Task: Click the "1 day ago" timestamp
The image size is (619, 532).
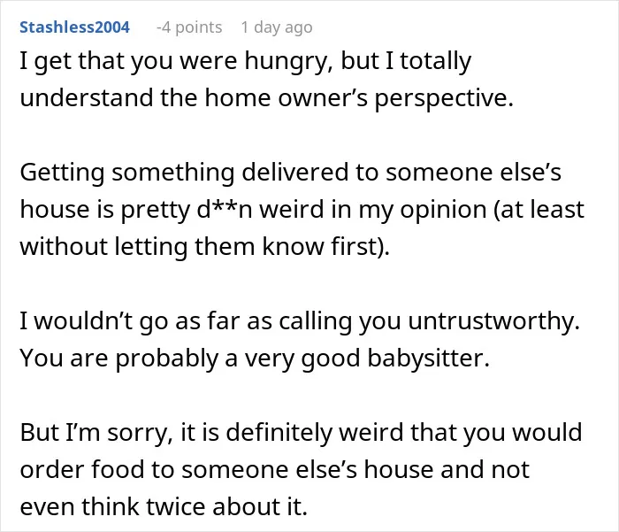Action: pos(277,27)
